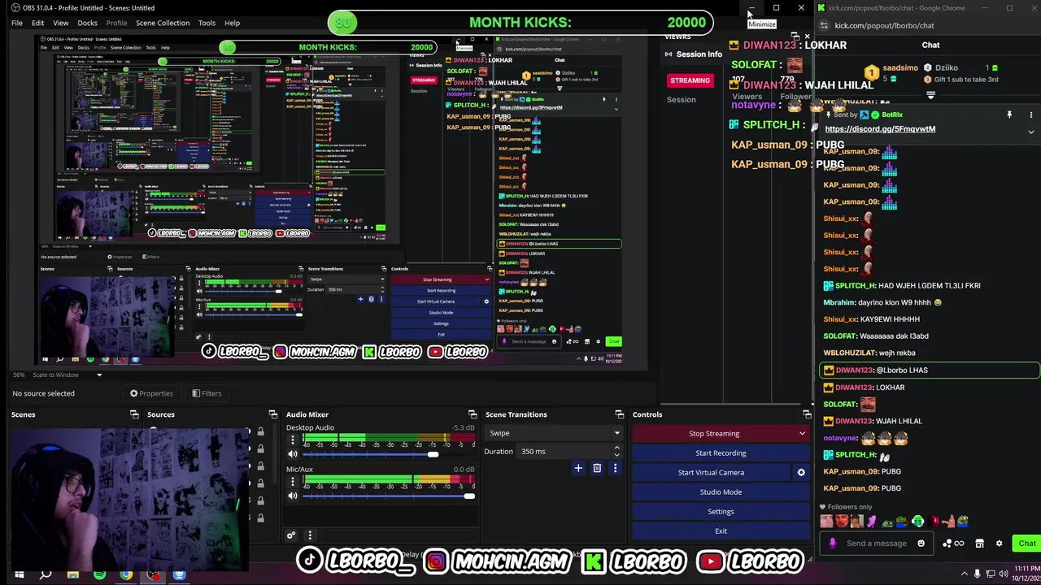
Task: Open the emote picker smiley
Action: pyautogui.click(x=921, y=544)
